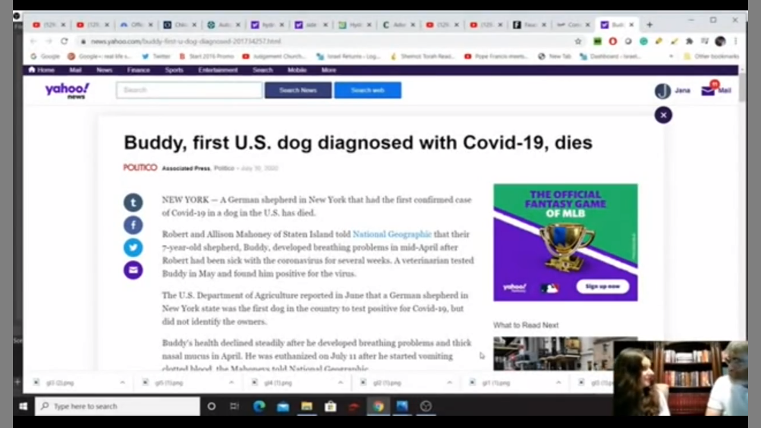Open Microsoft Edge from taskbar
Viewport: 761px width, 428px height.
click(x=259, y=407)
